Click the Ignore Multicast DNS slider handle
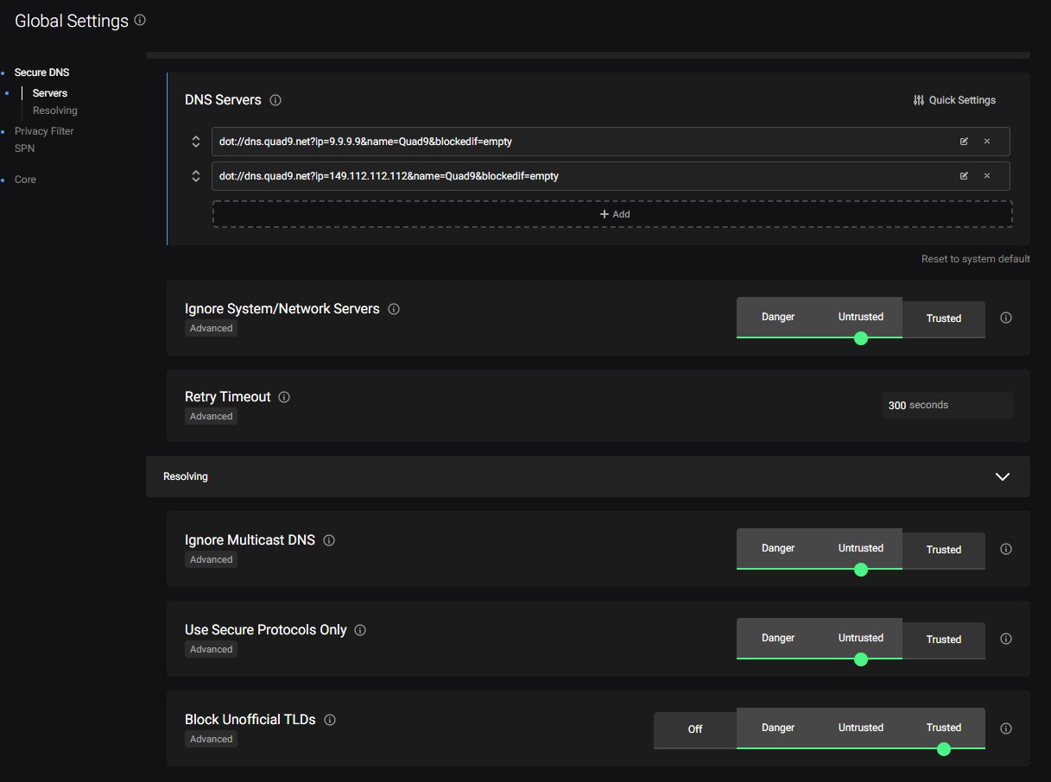Image resolution: width=1051 pixels, height=782 pixels. [x=860, y=570]
